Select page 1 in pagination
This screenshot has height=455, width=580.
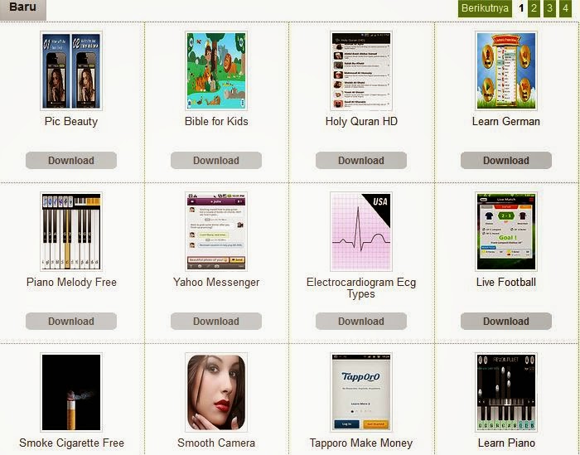click(521, 8)
